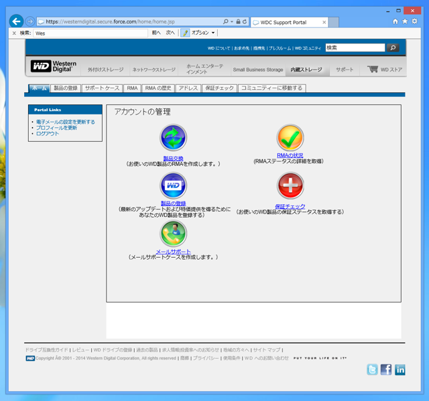429x401 pixels.
Task: Open the address bar search dropdown arrow
Action: tap(232, 21)
